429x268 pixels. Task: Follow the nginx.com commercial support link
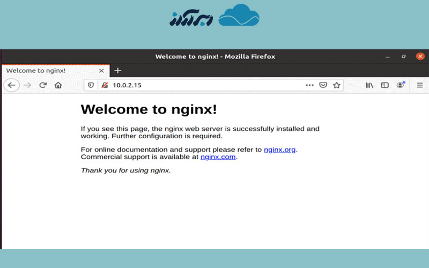pos(218,157)
